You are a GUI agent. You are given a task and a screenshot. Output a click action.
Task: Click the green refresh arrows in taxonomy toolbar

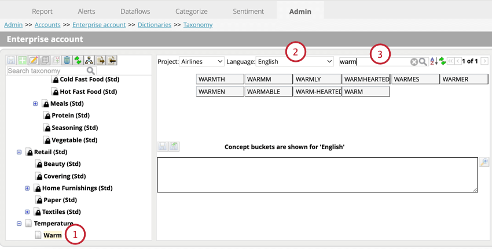coord(78,61)
